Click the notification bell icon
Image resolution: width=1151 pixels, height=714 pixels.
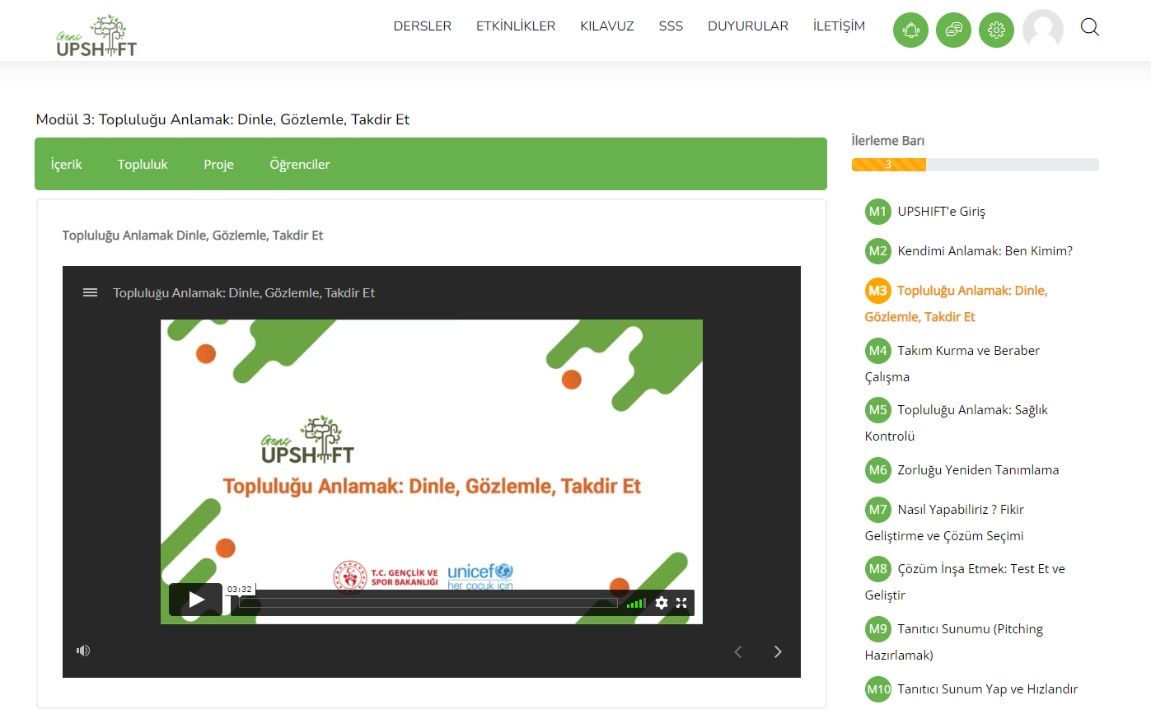[910, 30]
